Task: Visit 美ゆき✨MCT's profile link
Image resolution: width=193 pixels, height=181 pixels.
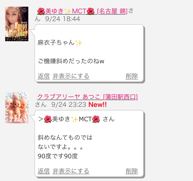Action: coord(66,11)
